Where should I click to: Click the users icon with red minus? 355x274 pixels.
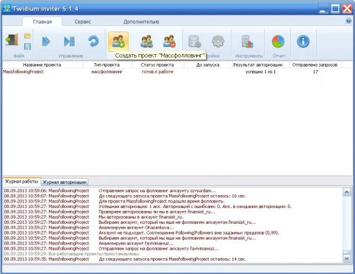[x=170, y=42]
